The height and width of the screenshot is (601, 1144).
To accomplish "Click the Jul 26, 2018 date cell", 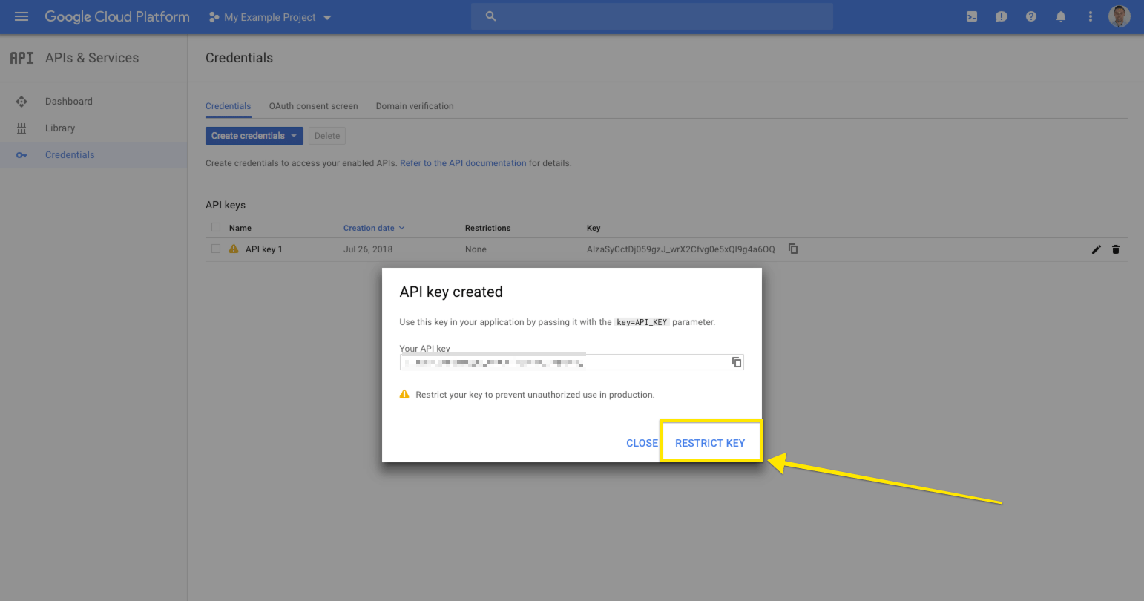I will (x=368, y=249).
